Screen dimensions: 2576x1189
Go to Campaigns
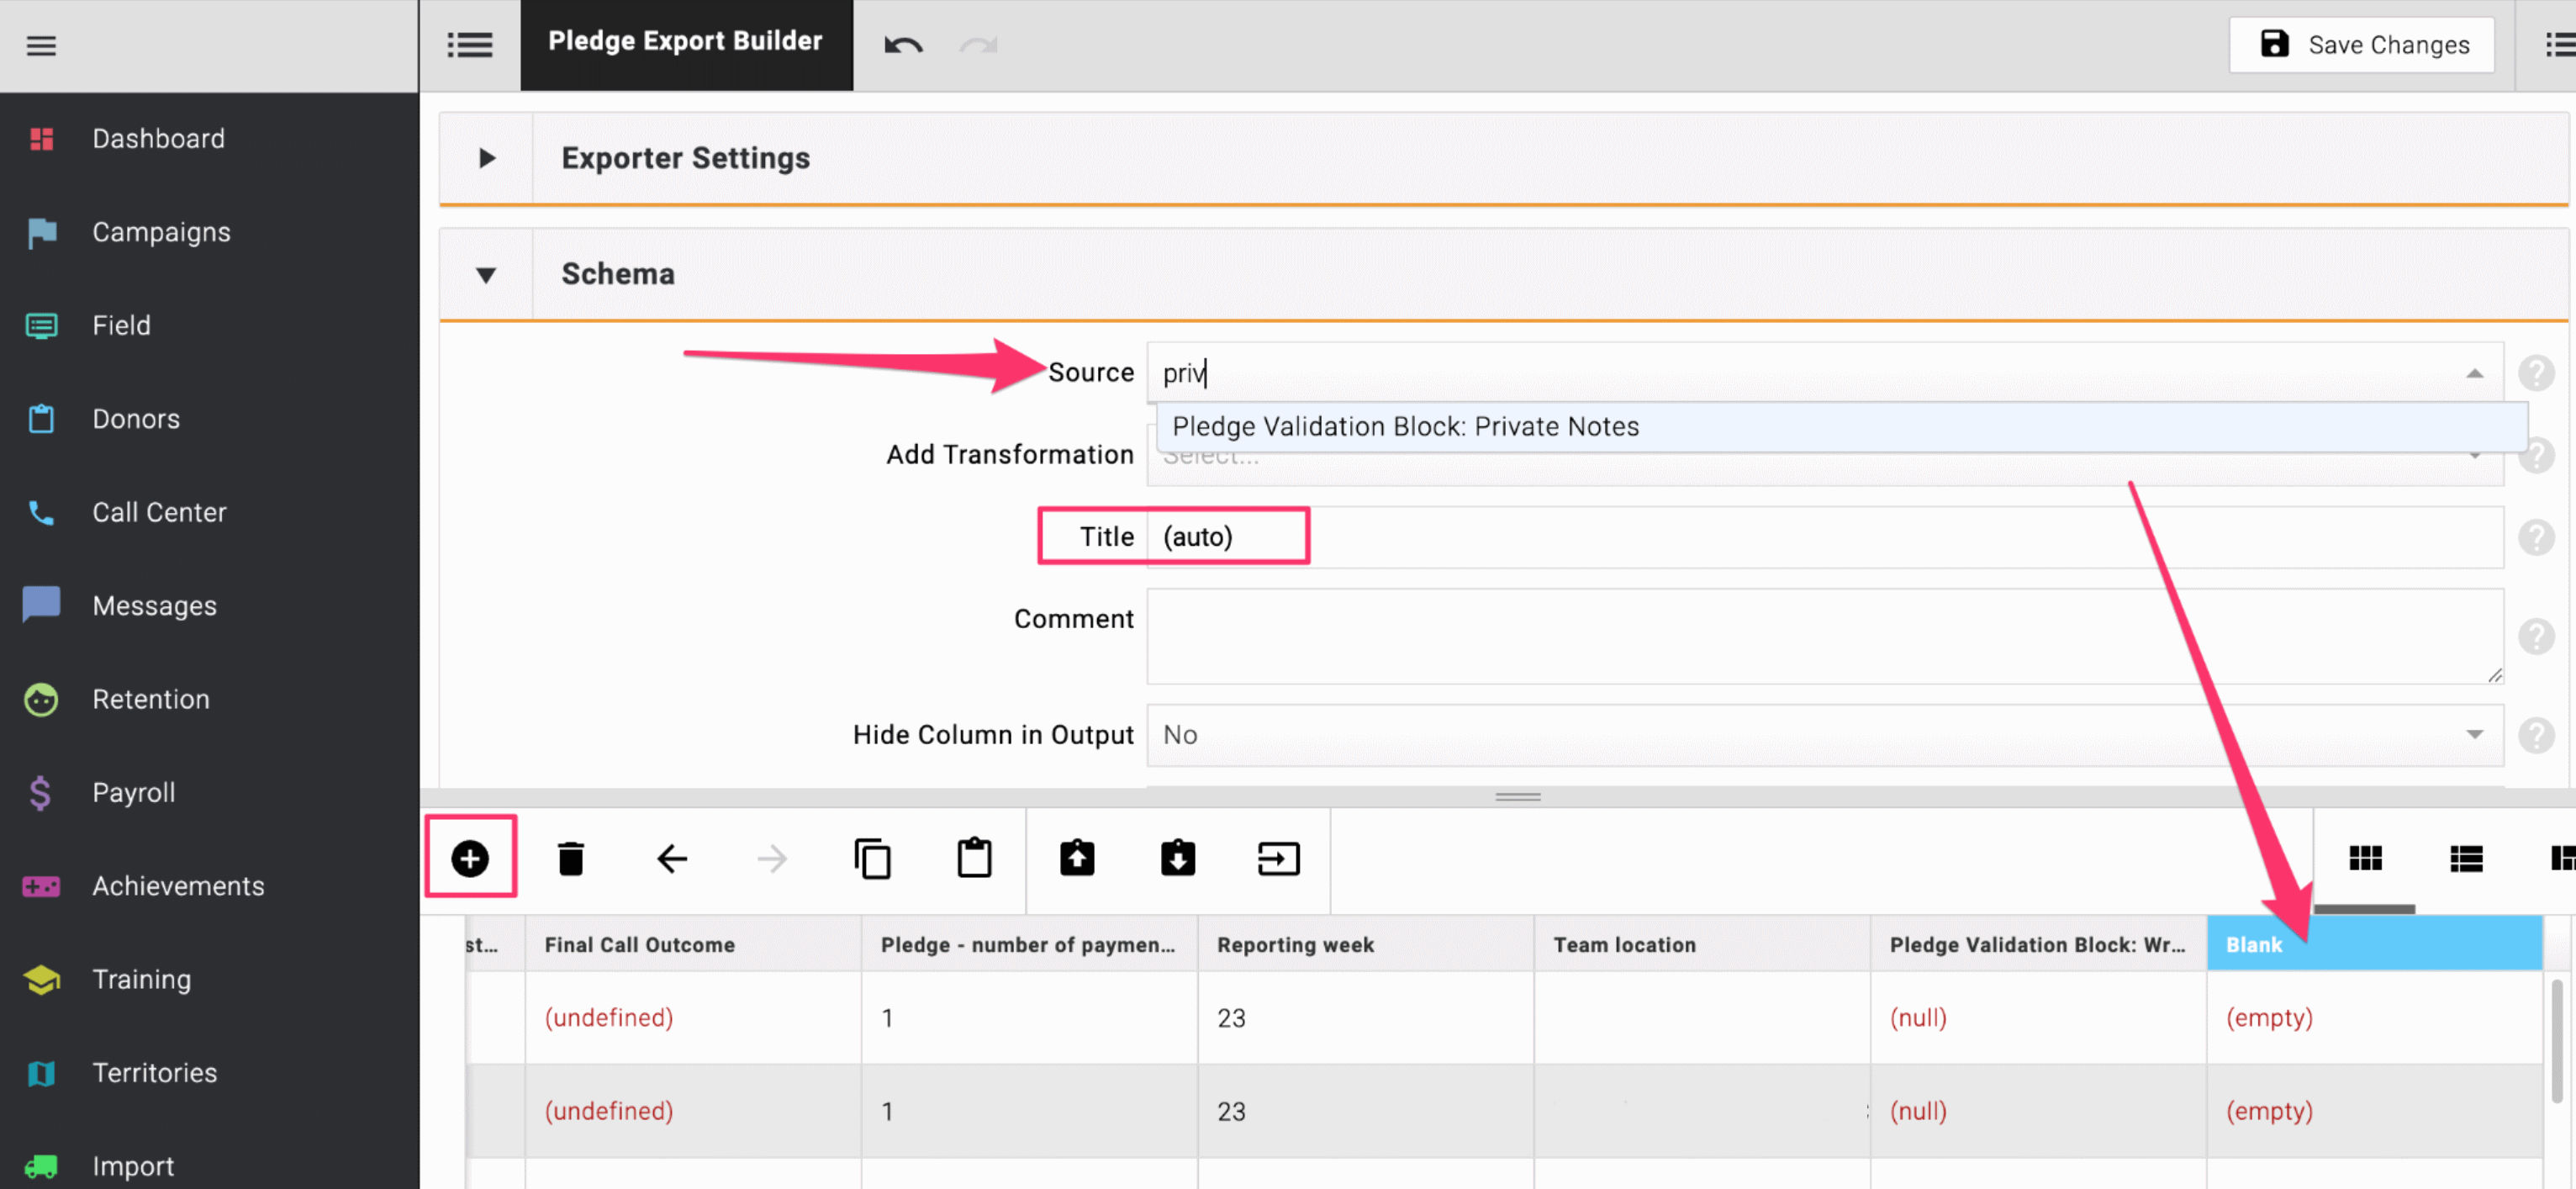(x=161, y=232)
